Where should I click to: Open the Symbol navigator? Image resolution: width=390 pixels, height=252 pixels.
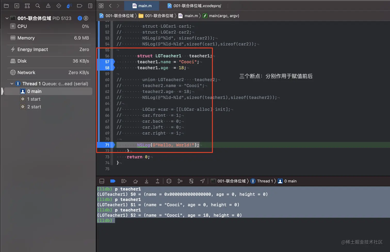(27, 6)
